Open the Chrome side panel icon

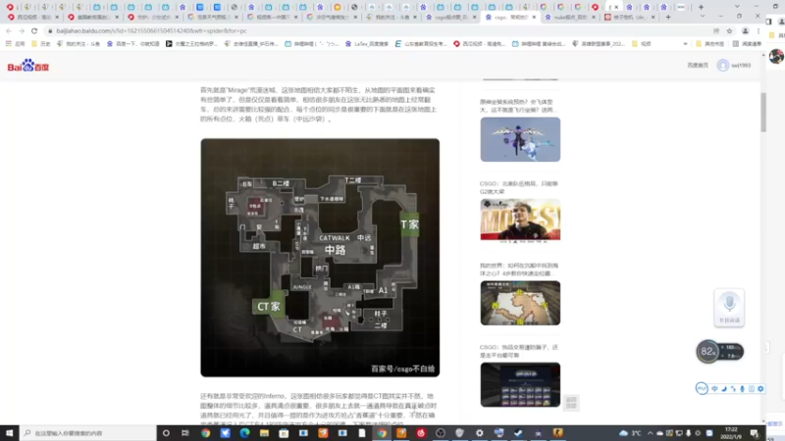tap(768, 22)
